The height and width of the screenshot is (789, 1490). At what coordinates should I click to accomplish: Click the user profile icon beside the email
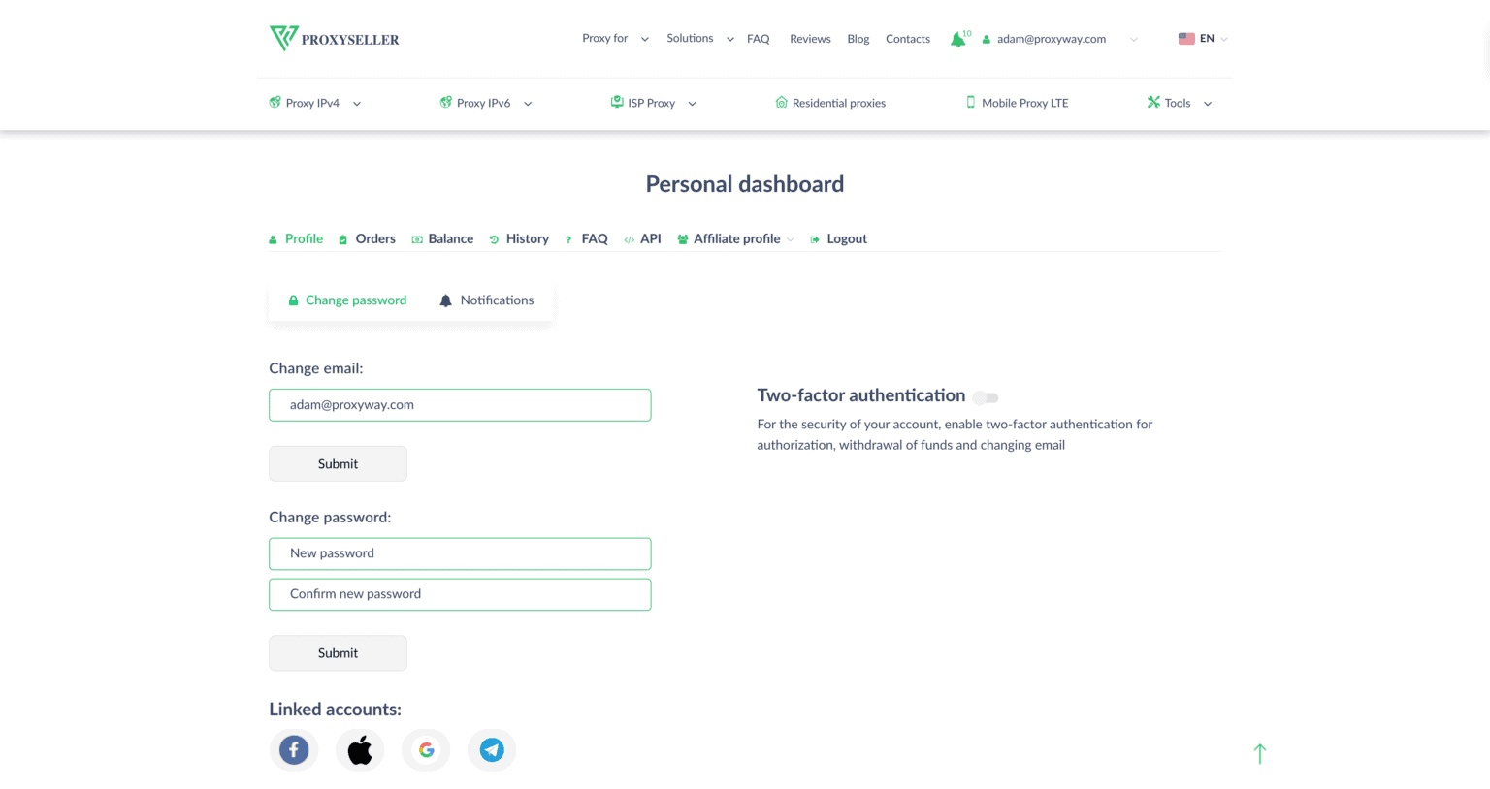click(986, 40)
